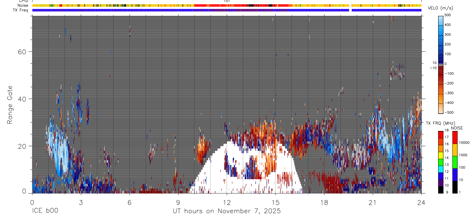The image size is (474, 219).
Task: Click the x-axis tick label '15'
Action: tap(275, 202)
